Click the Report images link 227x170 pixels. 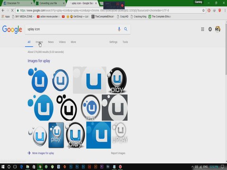pyautogui.click(x=118, y=153)
